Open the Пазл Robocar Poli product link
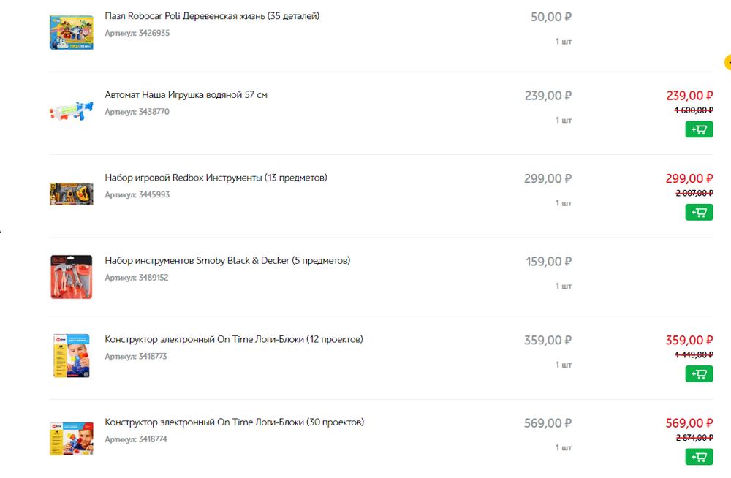This screenshot has width=731, height=478. click(212, 16)
